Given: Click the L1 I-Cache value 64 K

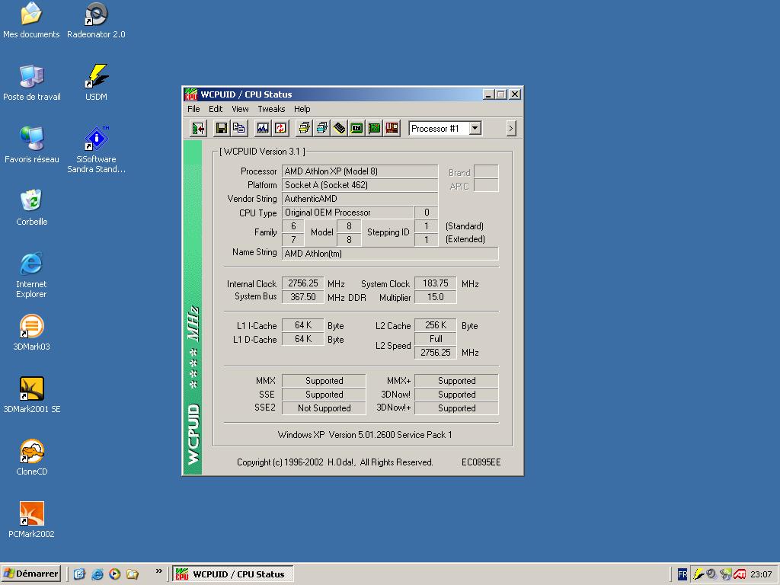Looking at the screenshot, I should (x=303, y=324).
